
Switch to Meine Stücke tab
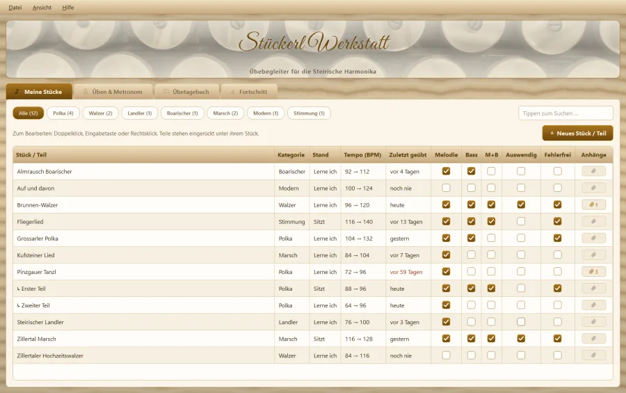tap(39, 92)
